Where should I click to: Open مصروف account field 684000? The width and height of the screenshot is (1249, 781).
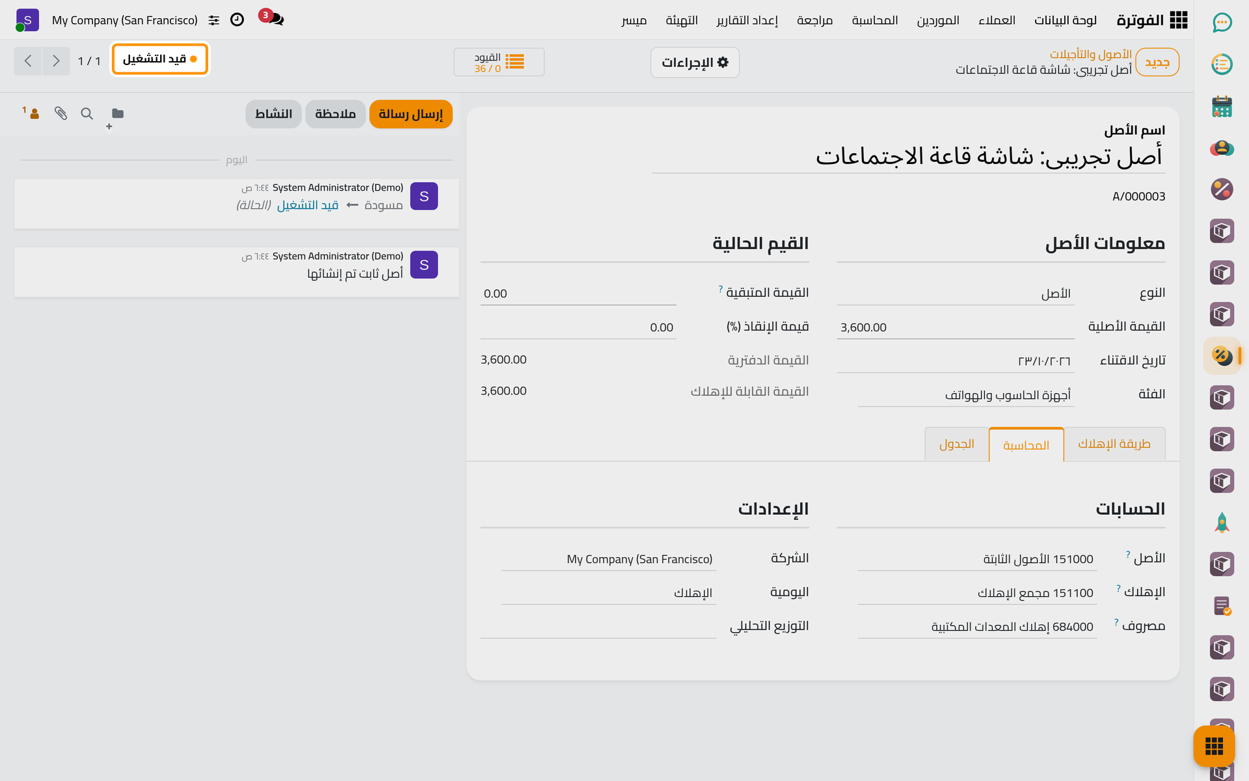point(977,627)
